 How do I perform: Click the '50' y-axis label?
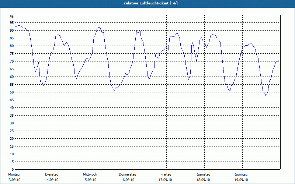point(12,92)
